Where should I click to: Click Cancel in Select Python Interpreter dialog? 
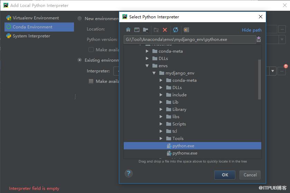(250, 175)
